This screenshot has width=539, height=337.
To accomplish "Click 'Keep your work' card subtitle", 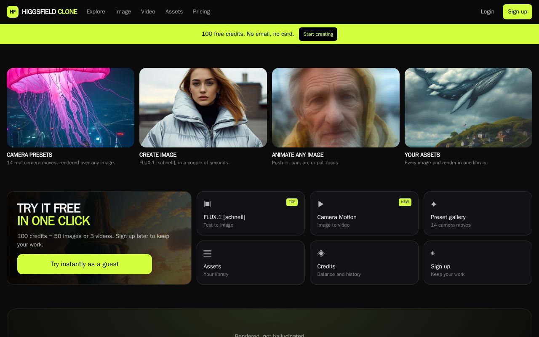I will [x=448, y=274].
